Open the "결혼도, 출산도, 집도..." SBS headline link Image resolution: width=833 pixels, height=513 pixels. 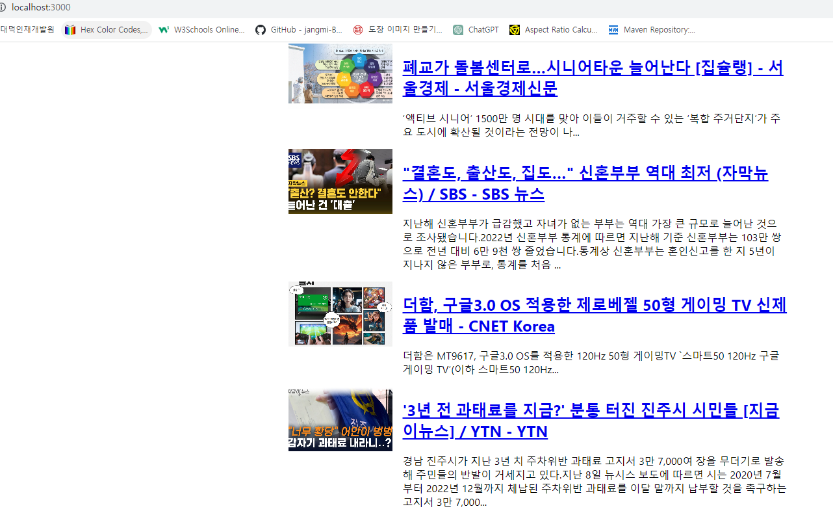point(585,184)
